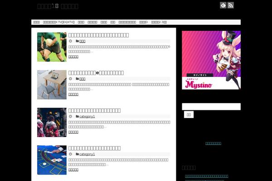Open category link on the rugby post
This screenshot has height=181, width=272.
tap(82, 41)
